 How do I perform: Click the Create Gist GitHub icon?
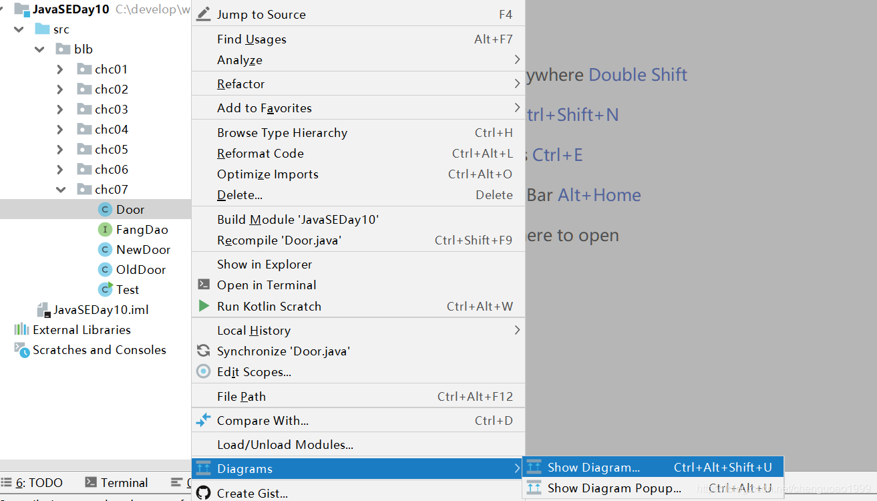[x=204, y=493]
